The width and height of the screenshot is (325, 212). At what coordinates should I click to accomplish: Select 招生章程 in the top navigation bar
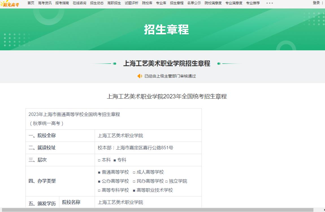(x=177, y=3)
